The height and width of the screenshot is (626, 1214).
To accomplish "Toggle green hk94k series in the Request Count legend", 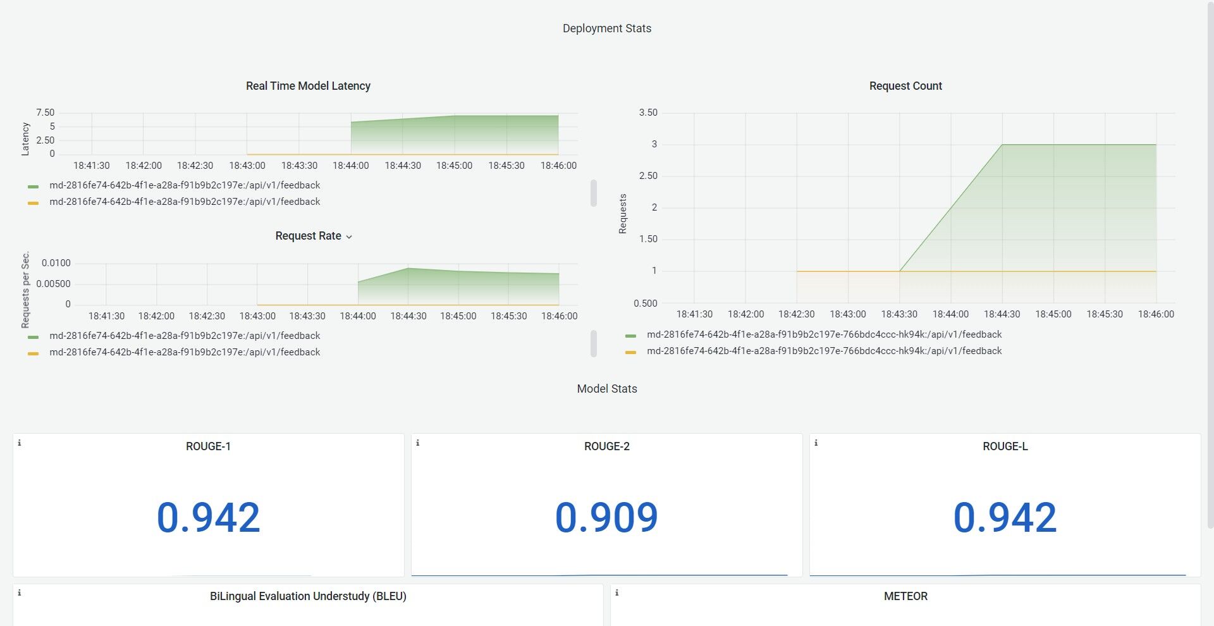I will [824, 334].
